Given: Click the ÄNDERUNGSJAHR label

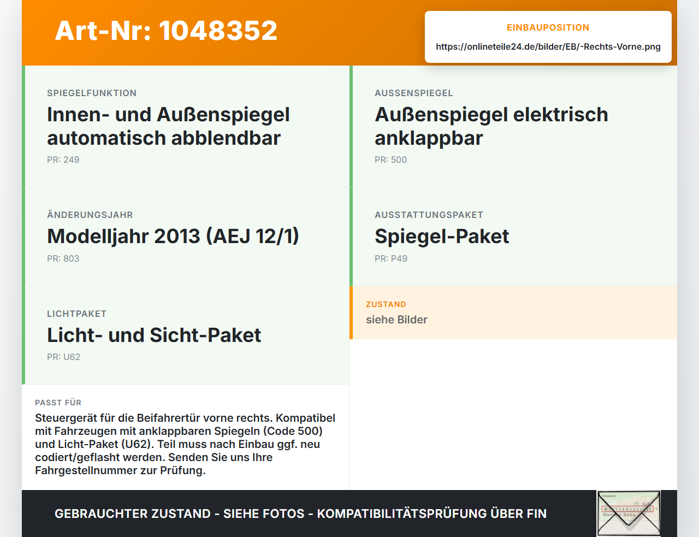Looking at the screenshot, I should pos(90,215).
